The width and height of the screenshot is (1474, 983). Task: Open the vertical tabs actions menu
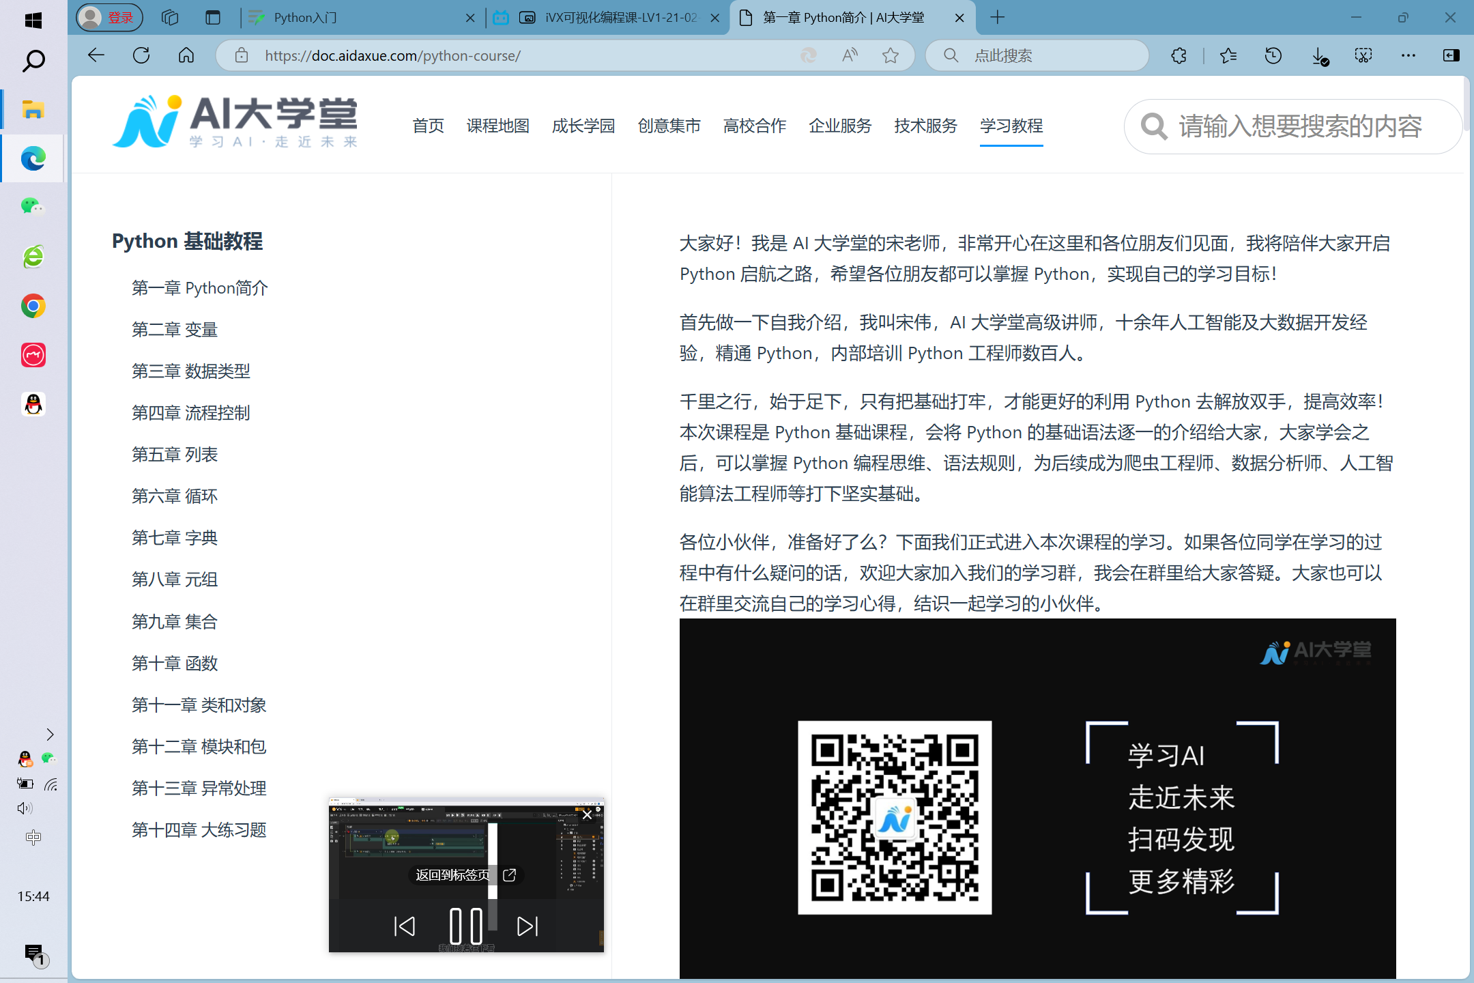[213, 18]
